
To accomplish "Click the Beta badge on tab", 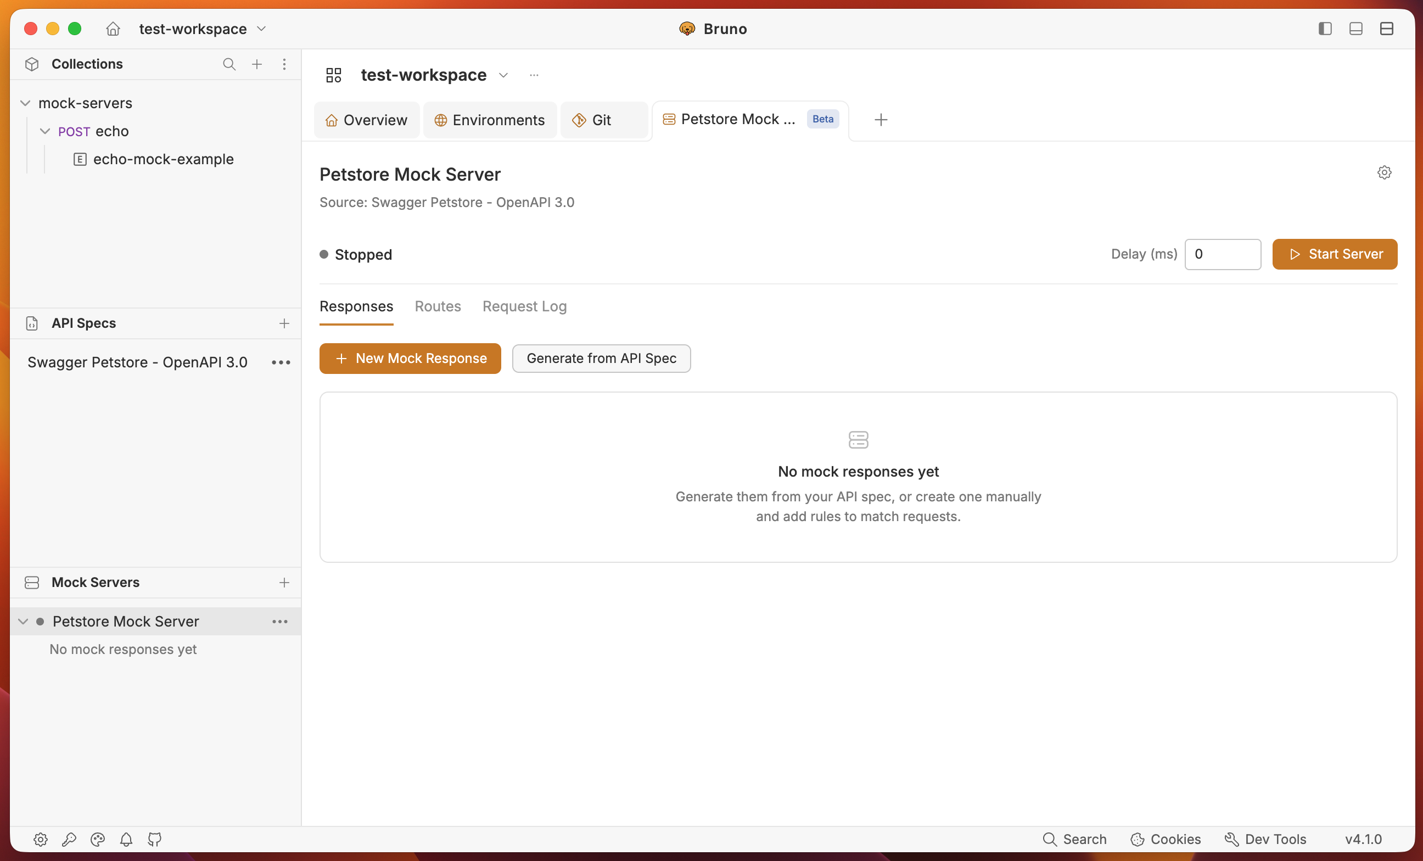I will click(823, 120).
